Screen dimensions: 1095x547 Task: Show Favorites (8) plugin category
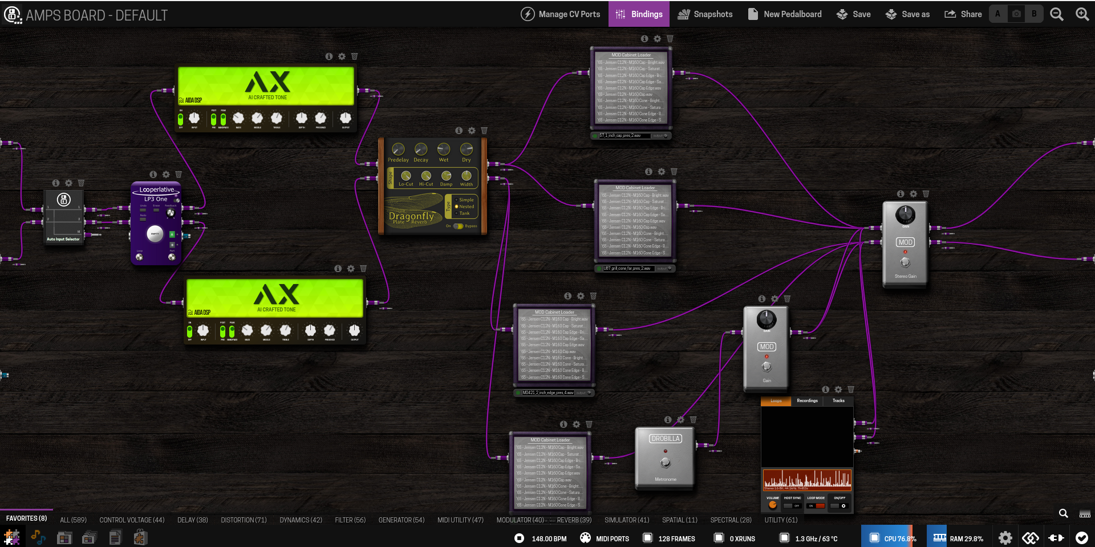coord(27,518)
